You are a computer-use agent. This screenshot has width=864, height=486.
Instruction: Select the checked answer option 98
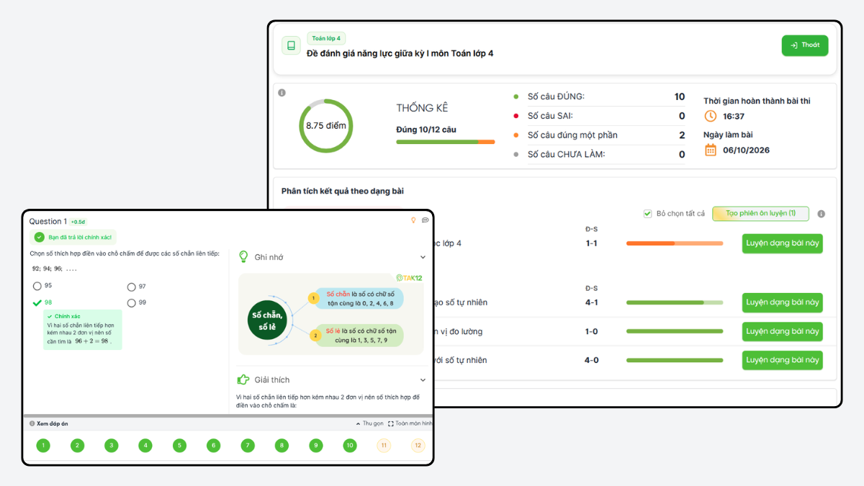tap(37, 303)
